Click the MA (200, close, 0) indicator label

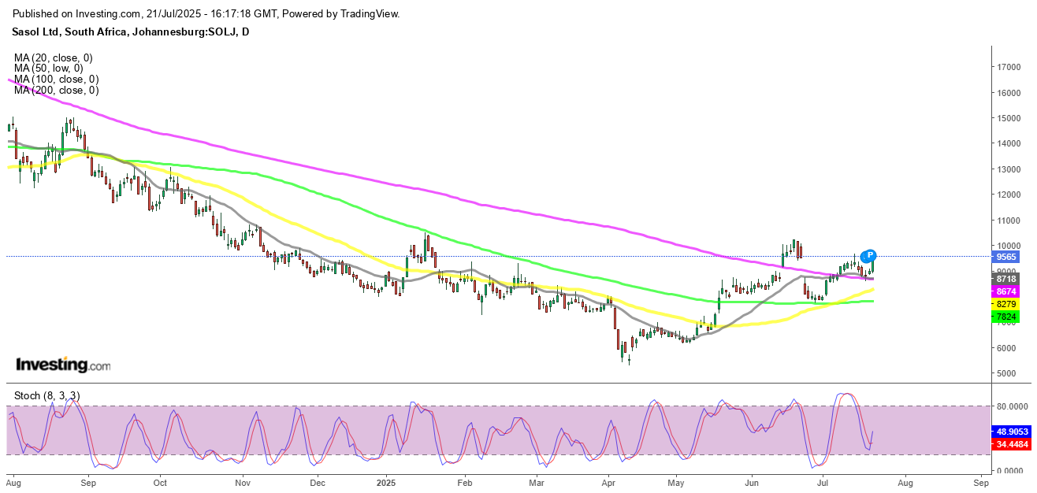pos(56,91)
